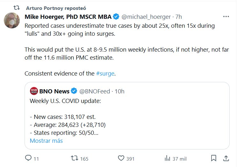Click BNO News verified checkmark badge
Viewport: 238px width, 167px height.
(x=74, y=91)
